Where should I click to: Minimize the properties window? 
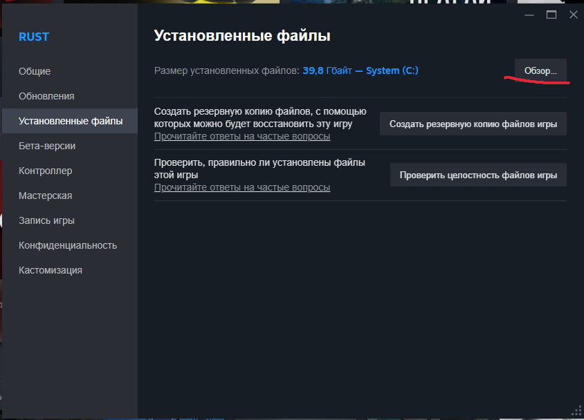click(x=529, y=15)
